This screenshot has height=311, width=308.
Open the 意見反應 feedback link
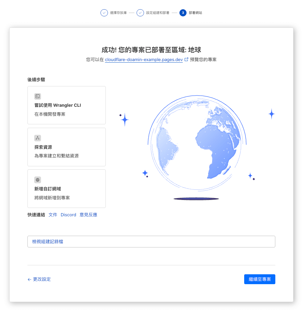click(88, 215)
